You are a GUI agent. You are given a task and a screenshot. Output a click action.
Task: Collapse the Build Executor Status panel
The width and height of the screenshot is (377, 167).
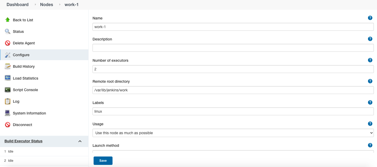(x=80, y=141)
